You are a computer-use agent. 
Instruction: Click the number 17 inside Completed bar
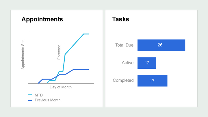point(152,81)
